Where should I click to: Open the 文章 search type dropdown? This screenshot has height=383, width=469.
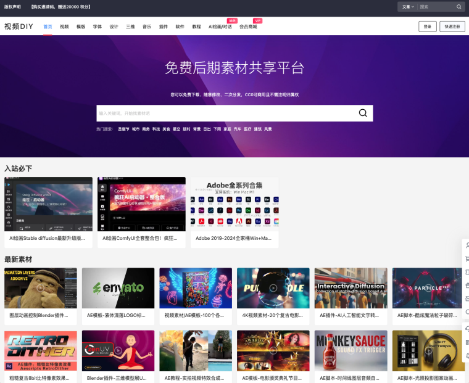(x=408, y=7)
